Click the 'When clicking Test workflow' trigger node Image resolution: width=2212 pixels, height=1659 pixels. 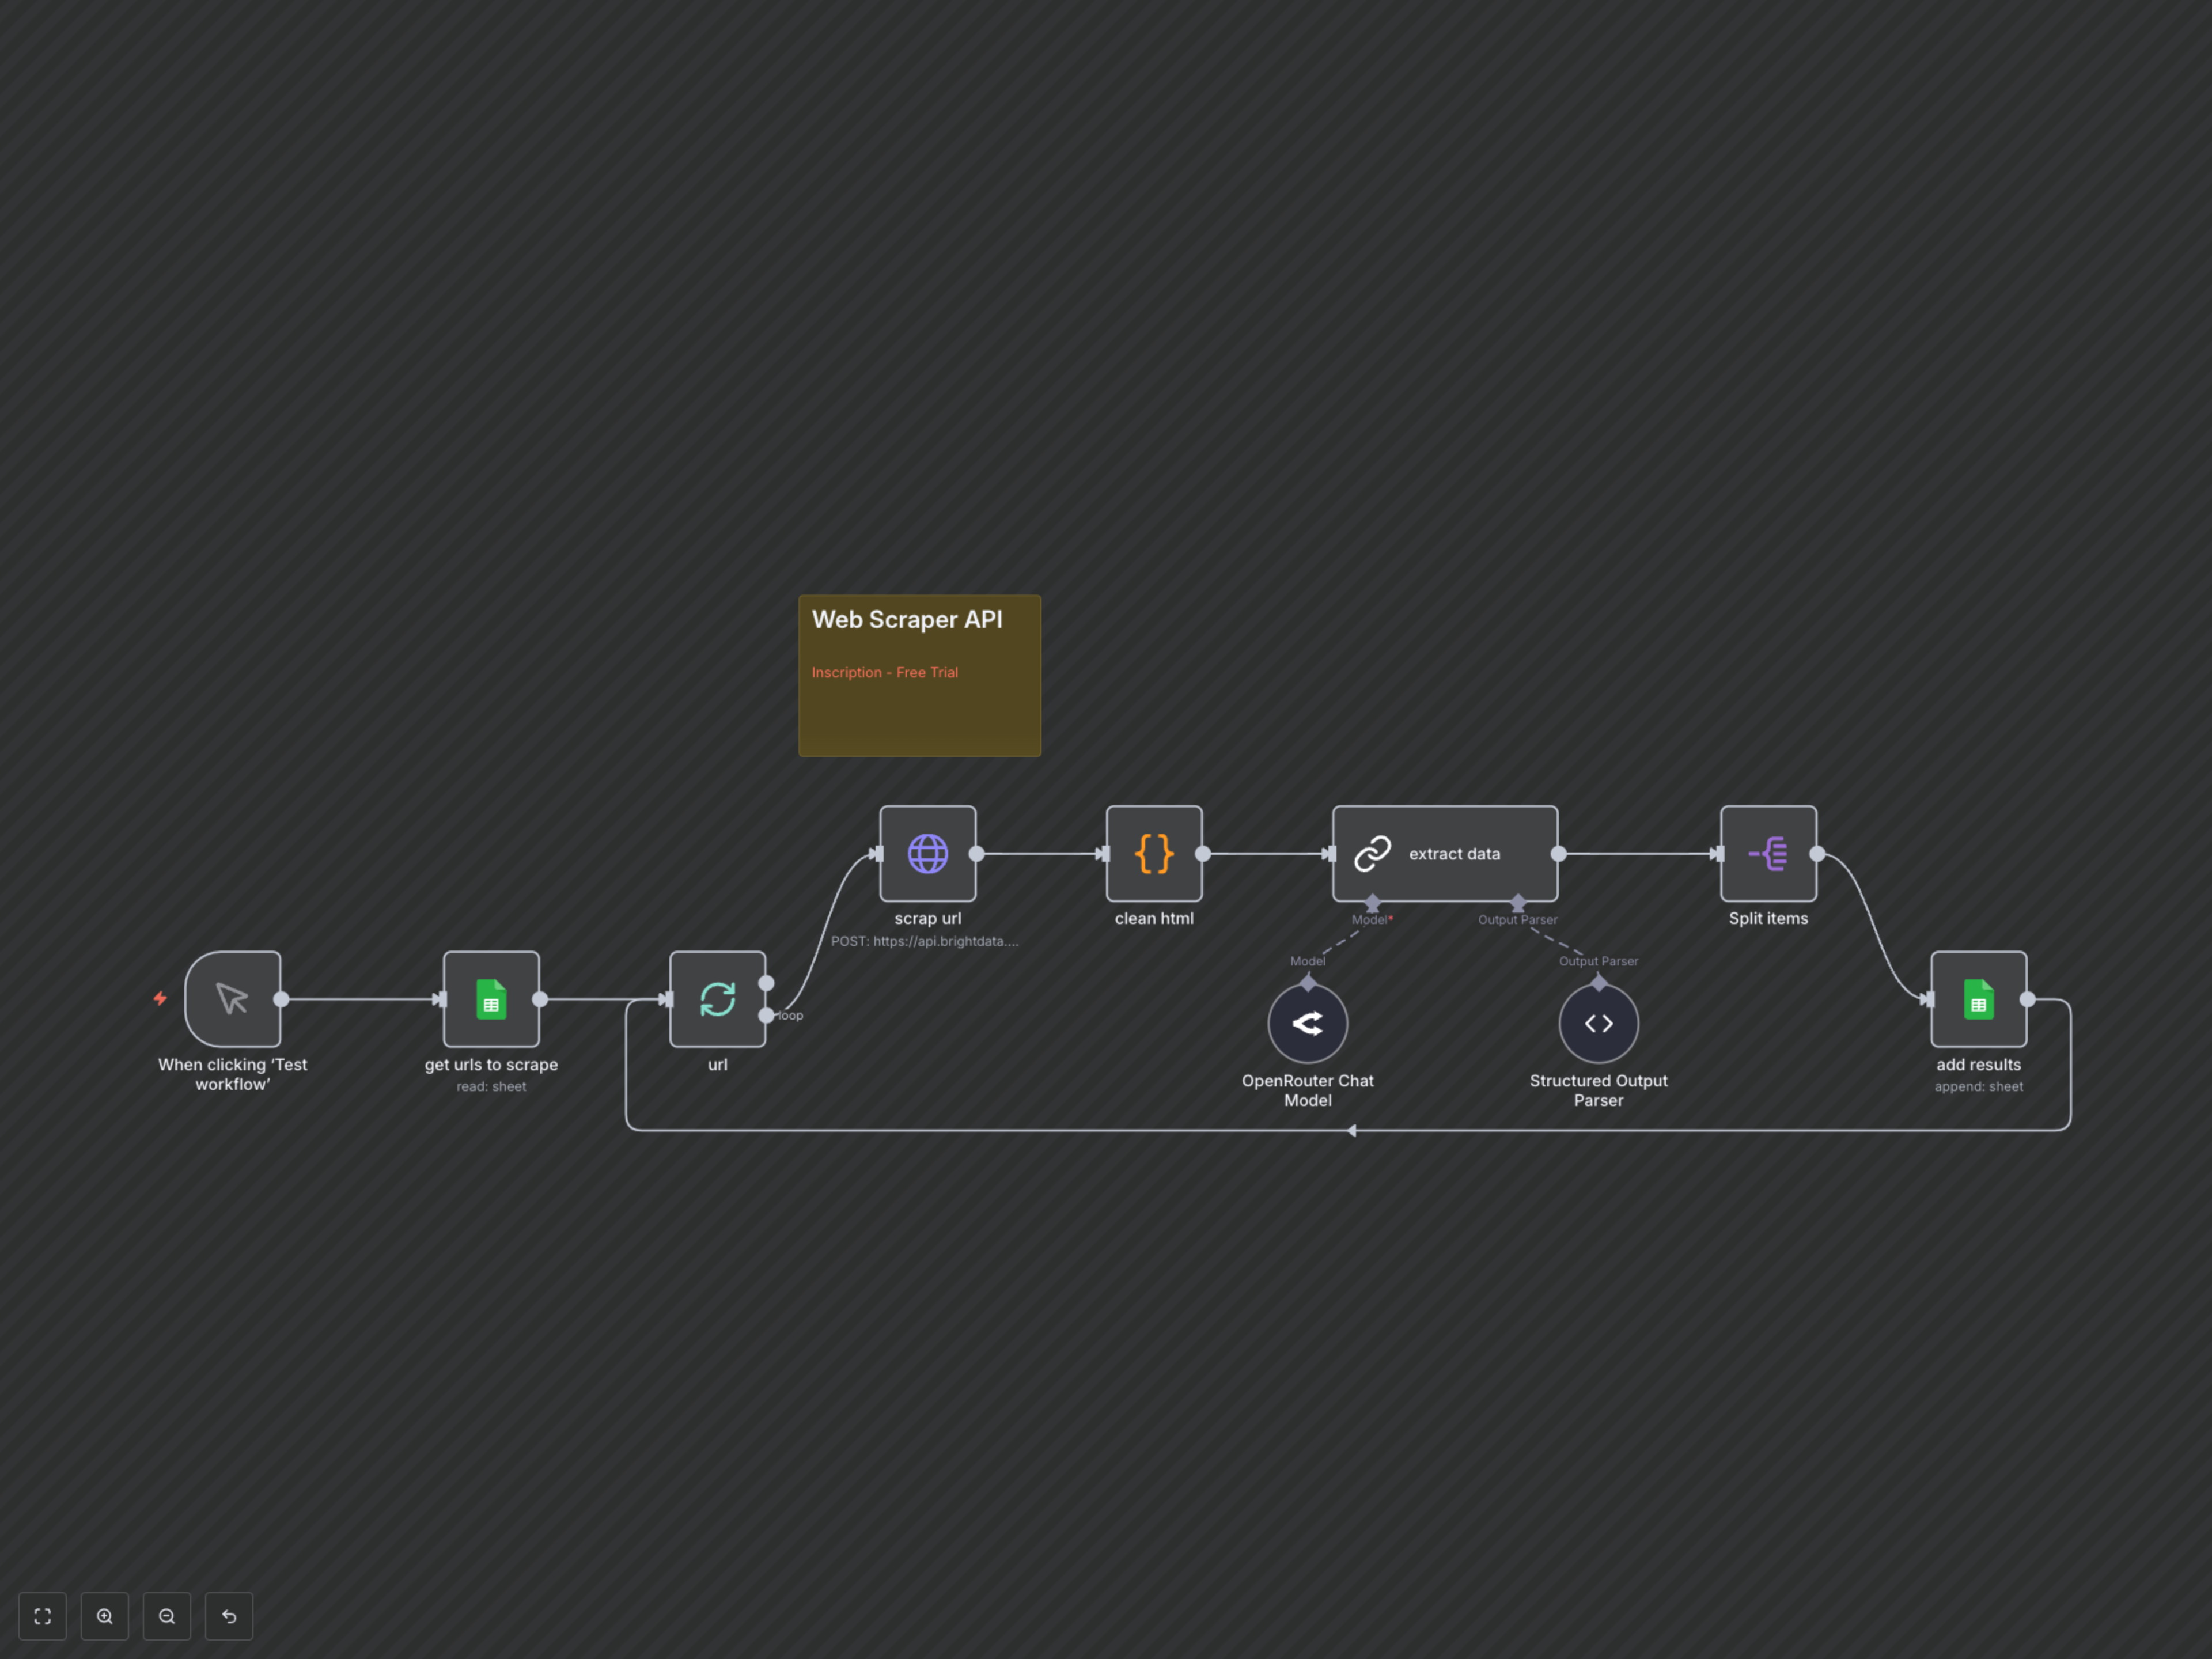(x=232, y=998)
